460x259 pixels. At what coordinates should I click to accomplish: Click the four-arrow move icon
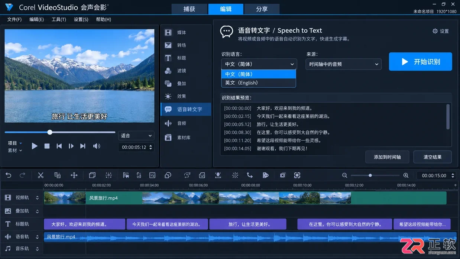74,175
